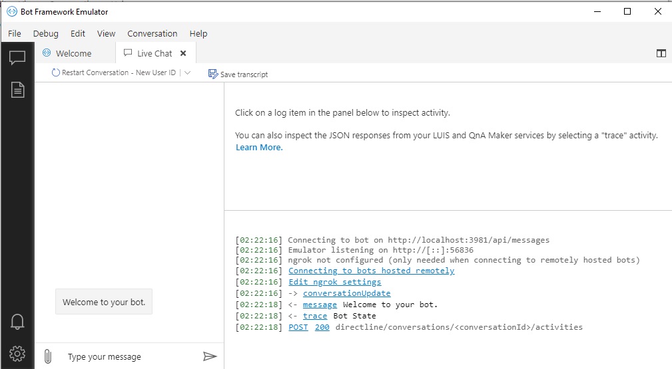Screen dimensions: 672x369
Task: Open the Conversation menu
Action: pos(152,33)
